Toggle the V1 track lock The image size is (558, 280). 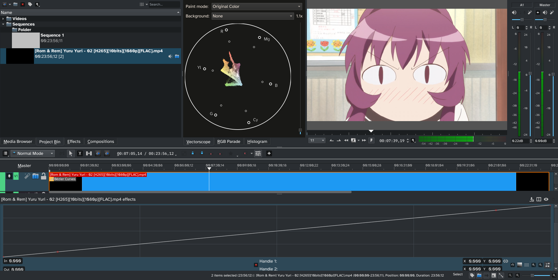point(44,176)
